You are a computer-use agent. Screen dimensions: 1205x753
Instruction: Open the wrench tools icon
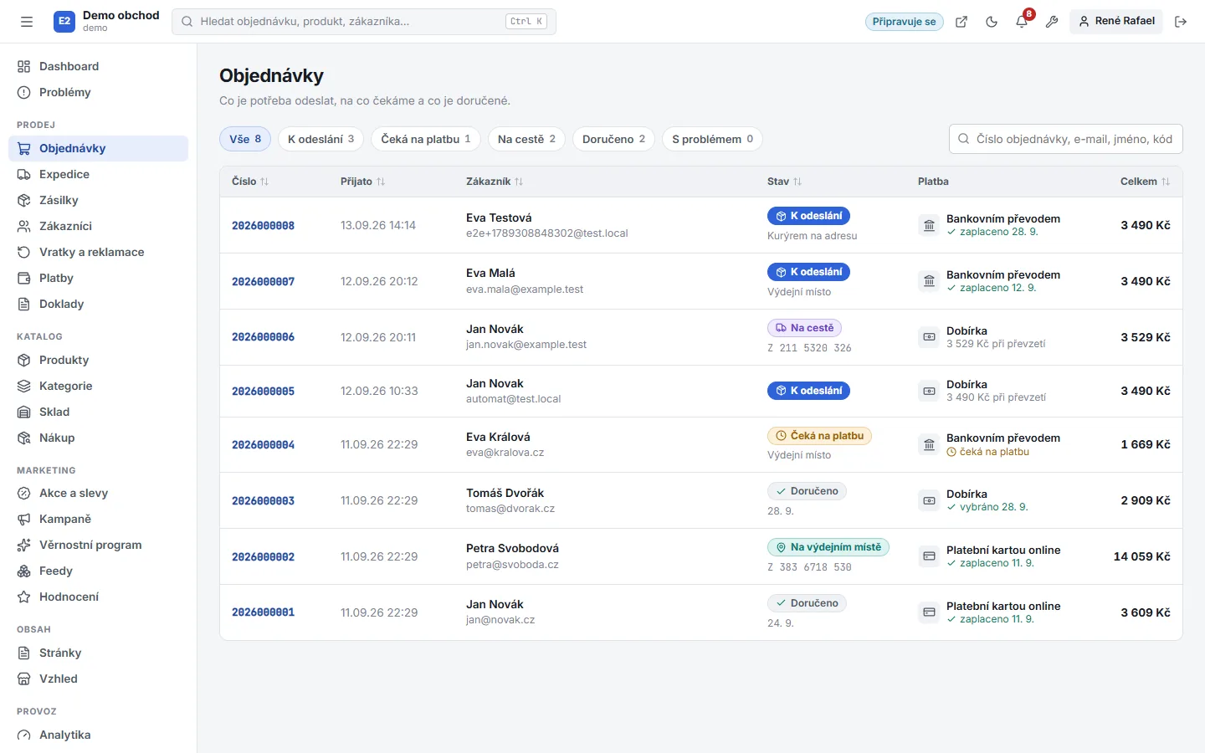click(1052, 22)
